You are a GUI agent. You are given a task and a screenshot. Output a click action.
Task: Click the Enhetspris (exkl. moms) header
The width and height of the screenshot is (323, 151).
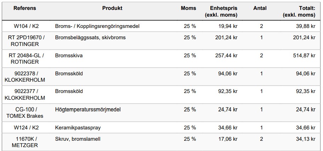[x=221, y=11]
